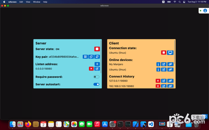Stop the server with red stop button
The image size is (209, 130).
click(97, 49)
